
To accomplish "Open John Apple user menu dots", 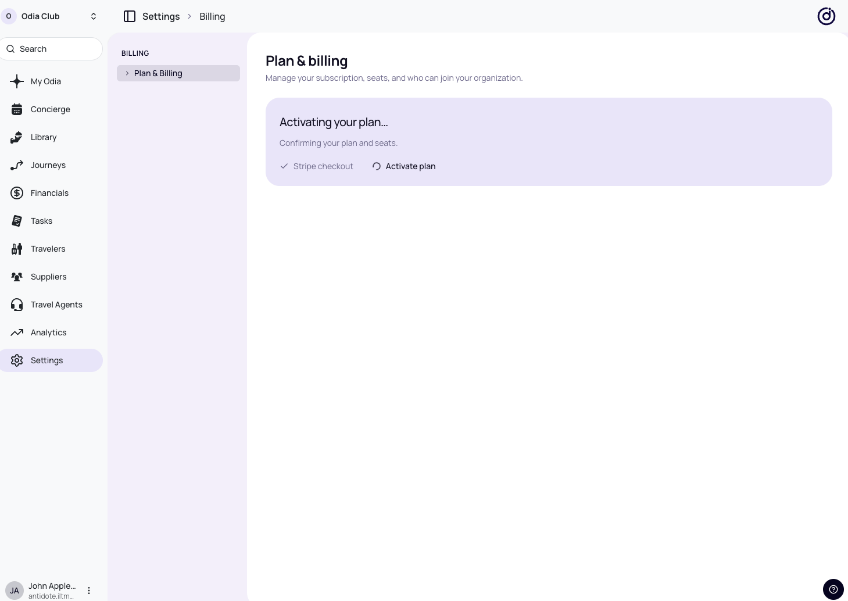I will [89, 591].
